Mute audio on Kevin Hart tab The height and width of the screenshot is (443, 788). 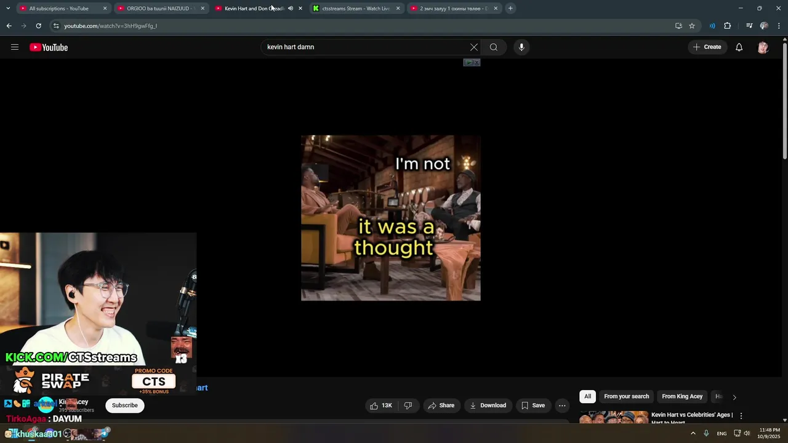291,9
